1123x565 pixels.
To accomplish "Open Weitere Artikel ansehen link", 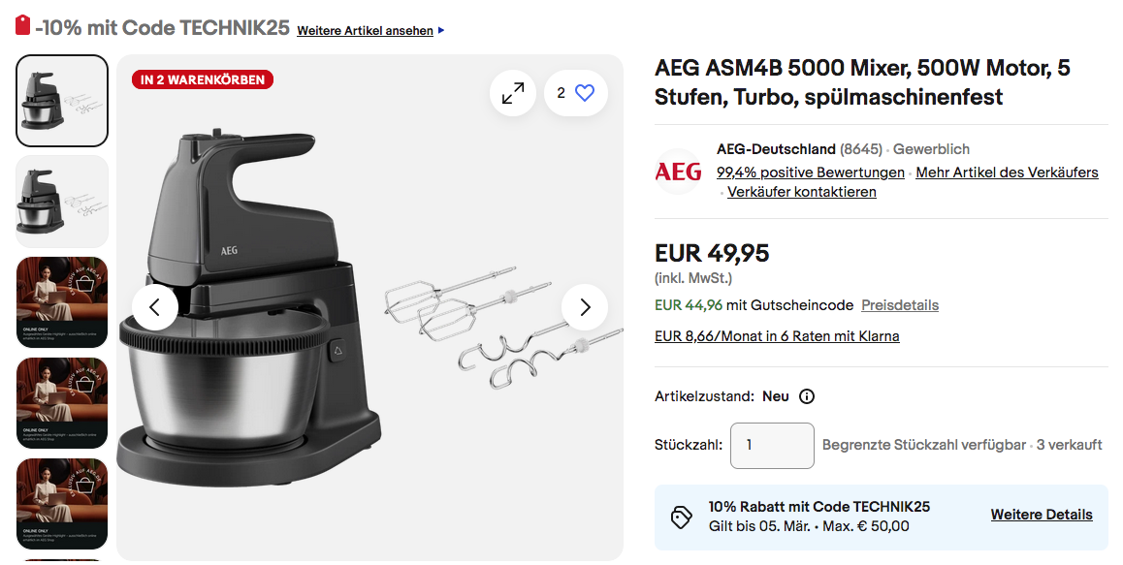I will point(366,31).
